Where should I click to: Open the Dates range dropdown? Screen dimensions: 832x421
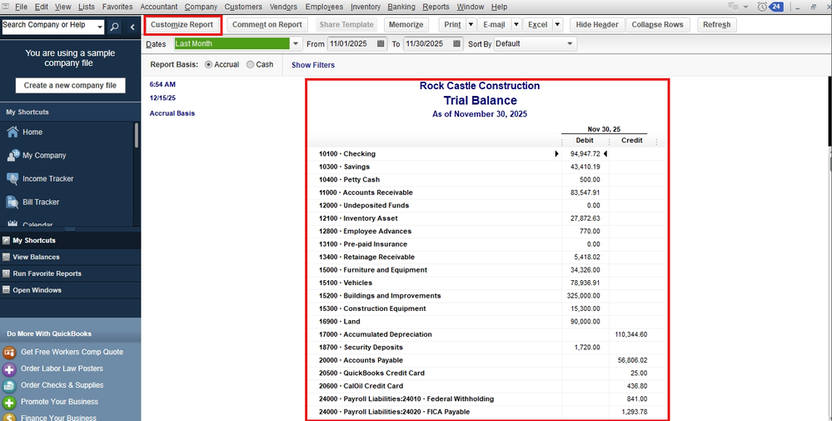pos(296,43)
